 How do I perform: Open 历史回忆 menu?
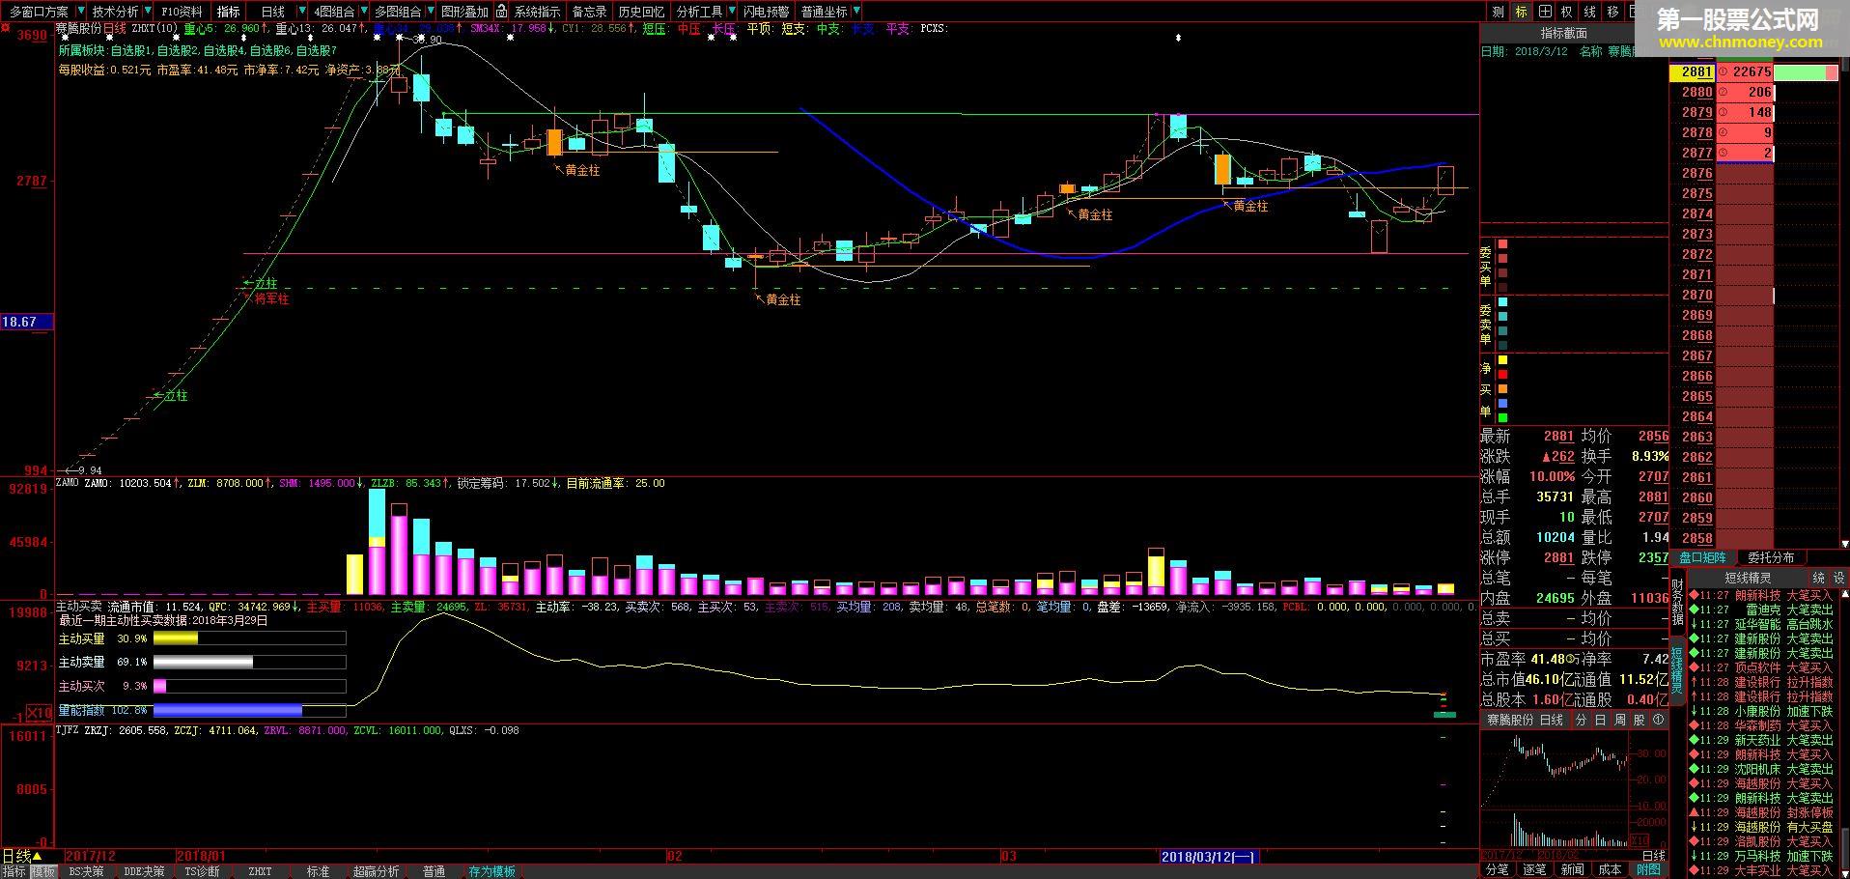641,12
